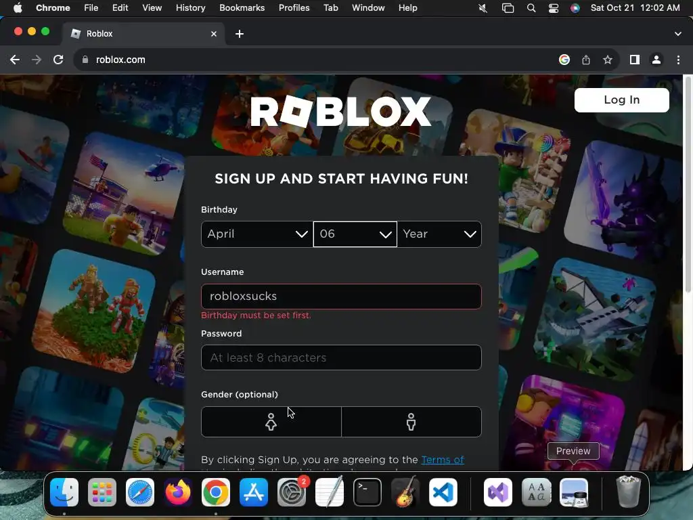Open GarageBand from the Dock
The width and height of the screenshot is (693, 520).
(x=405, y=492)
